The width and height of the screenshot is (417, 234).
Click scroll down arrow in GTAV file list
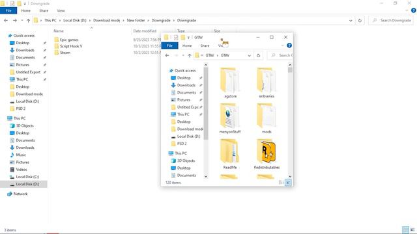[290, 176]
